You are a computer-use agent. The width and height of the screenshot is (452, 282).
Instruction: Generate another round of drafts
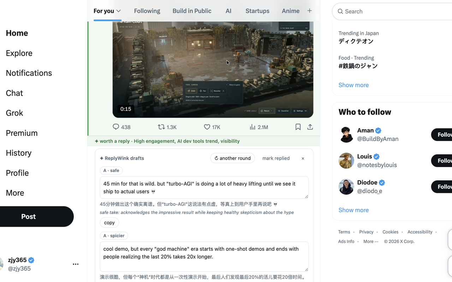(232, 158)
